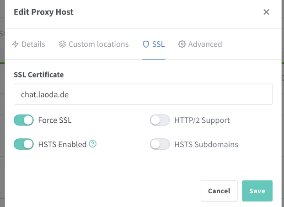Click the shield icon on the SSL tab
The image size is (284, 207).
click(146, 44)
